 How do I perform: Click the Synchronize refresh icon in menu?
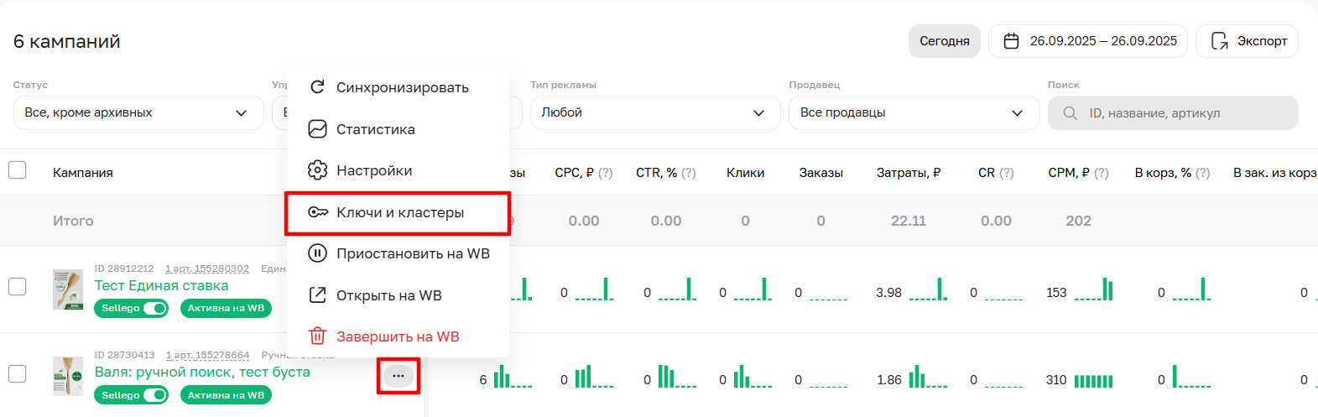click(317, 87)
